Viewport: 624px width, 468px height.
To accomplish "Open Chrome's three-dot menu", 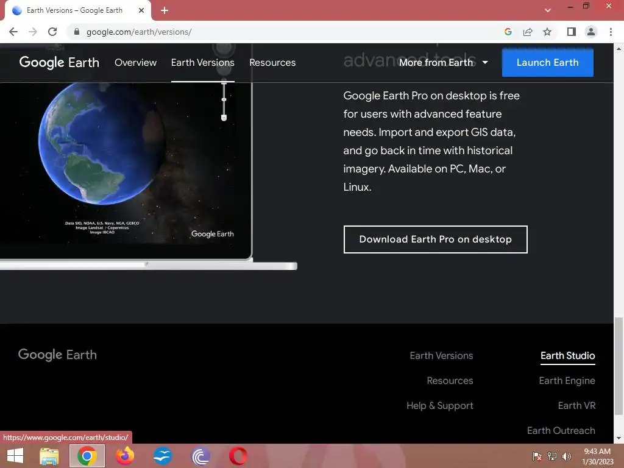I will click(x=611, y=32).
